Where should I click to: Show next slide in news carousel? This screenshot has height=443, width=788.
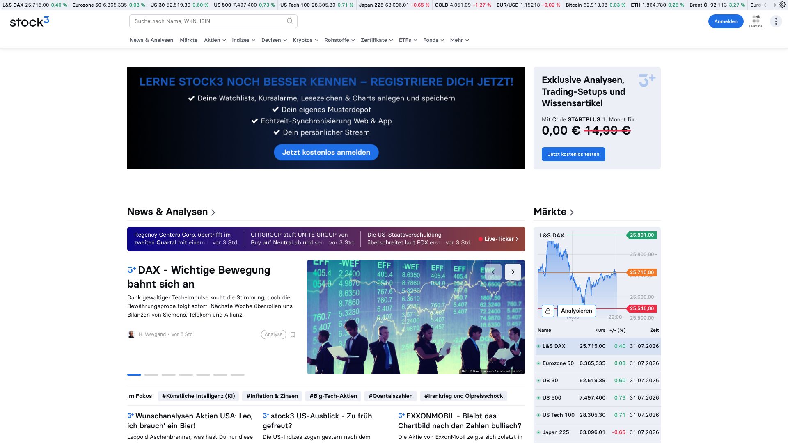click(x=513, y=272)
